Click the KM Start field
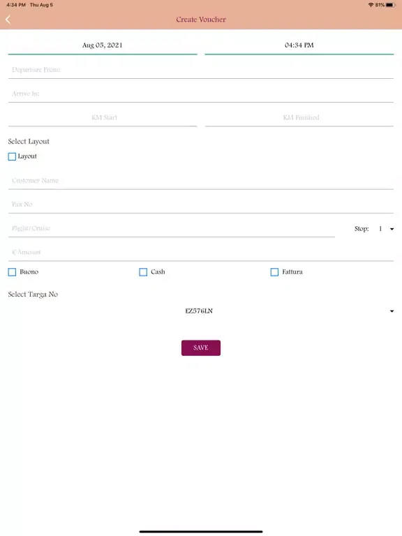Image resolution: width=402 pixels, height=536 pixels. pyautogui.click(x=103, y=118)
